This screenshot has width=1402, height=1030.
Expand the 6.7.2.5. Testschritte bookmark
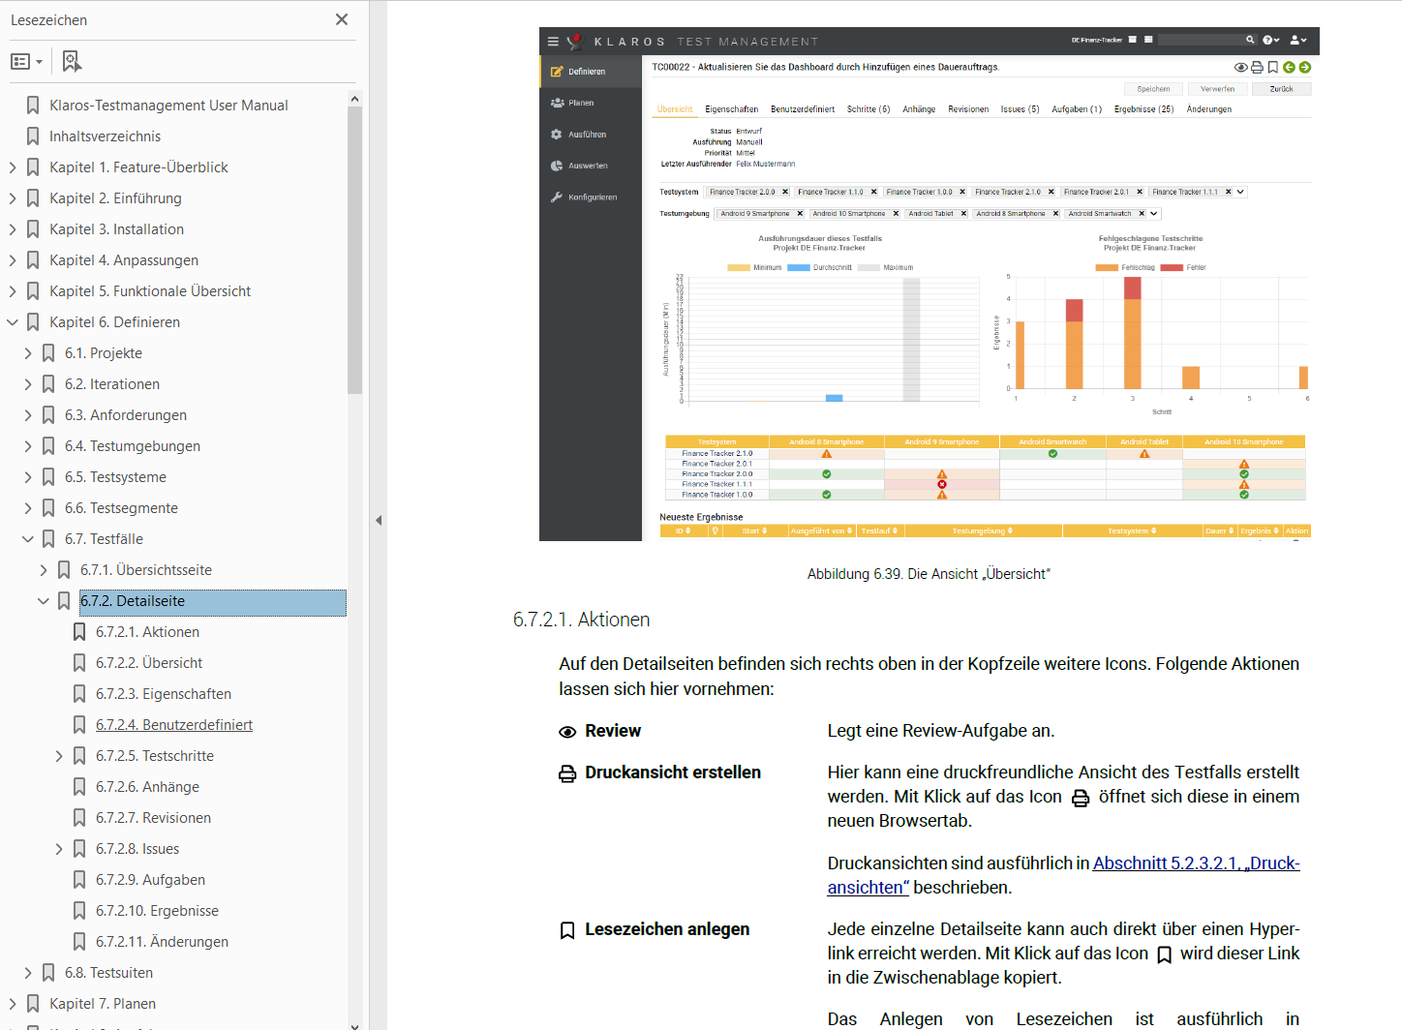pos(59,756)
